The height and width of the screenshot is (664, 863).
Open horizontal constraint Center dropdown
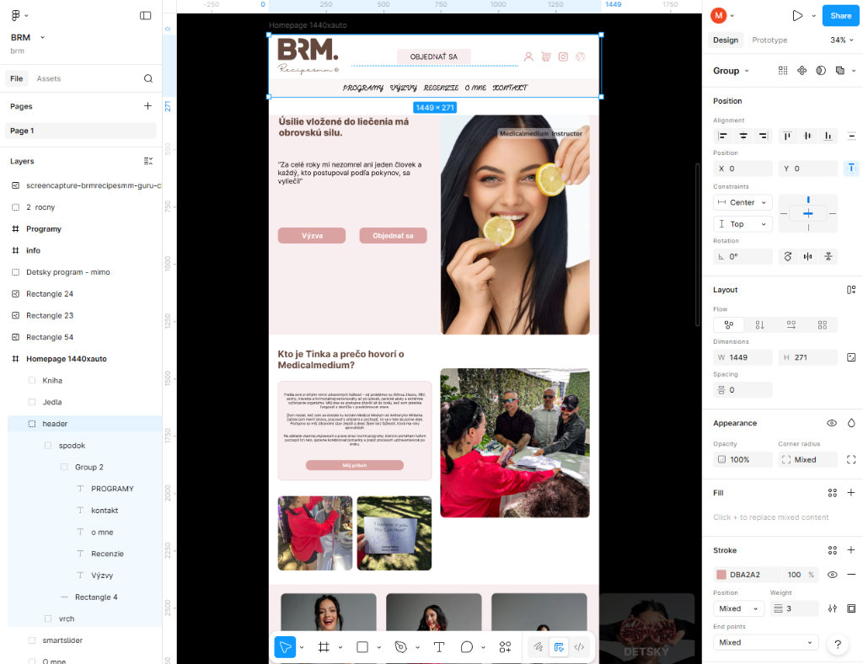pos(742,202)
